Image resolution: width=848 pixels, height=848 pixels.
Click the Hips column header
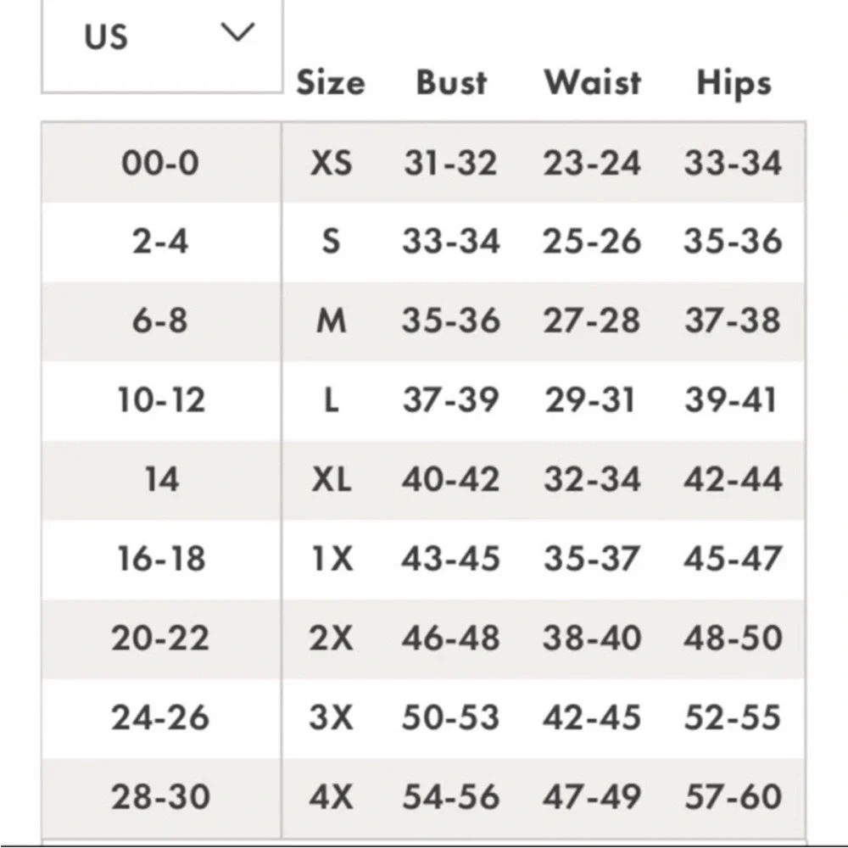coord(734,84)
